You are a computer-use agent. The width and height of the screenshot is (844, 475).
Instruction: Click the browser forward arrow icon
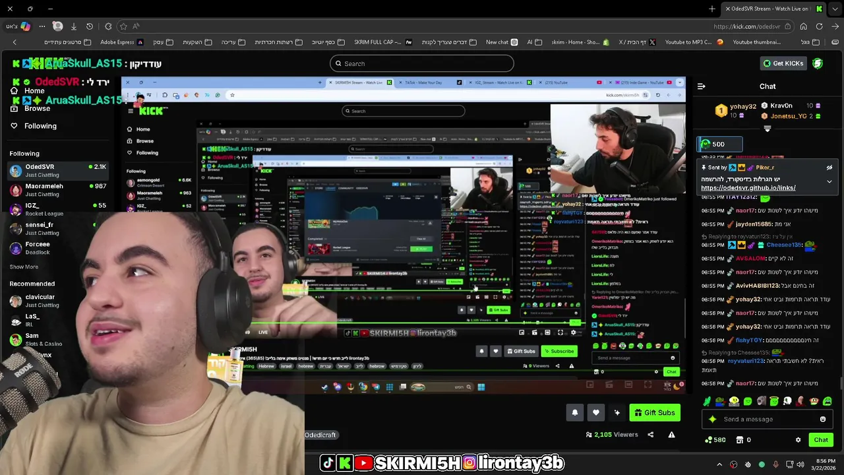pyautogui.click(x=835, y=26)
